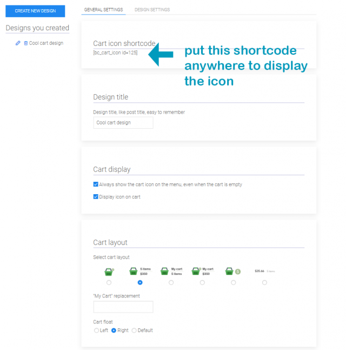This screenshot has height=350, width=346.
Task: Click the 'Cart display' section heading
Action: [x=112, y=169]
